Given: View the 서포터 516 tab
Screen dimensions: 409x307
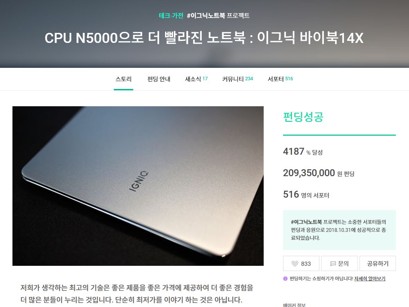Looking at the screenshot, I should [x=280, y=79].
